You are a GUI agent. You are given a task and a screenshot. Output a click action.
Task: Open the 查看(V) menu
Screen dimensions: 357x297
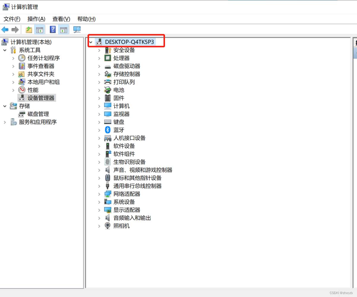pyautogui.click(x=61, y=19)
